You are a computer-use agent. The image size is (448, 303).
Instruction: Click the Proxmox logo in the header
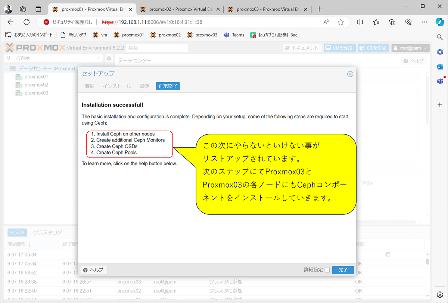pyautogui.click(x=35, y=48)
